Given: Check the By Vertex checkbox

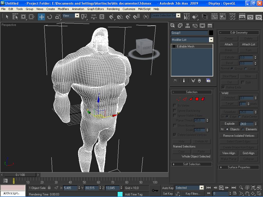Looking at the screenshot, I should tap(175, 105).
